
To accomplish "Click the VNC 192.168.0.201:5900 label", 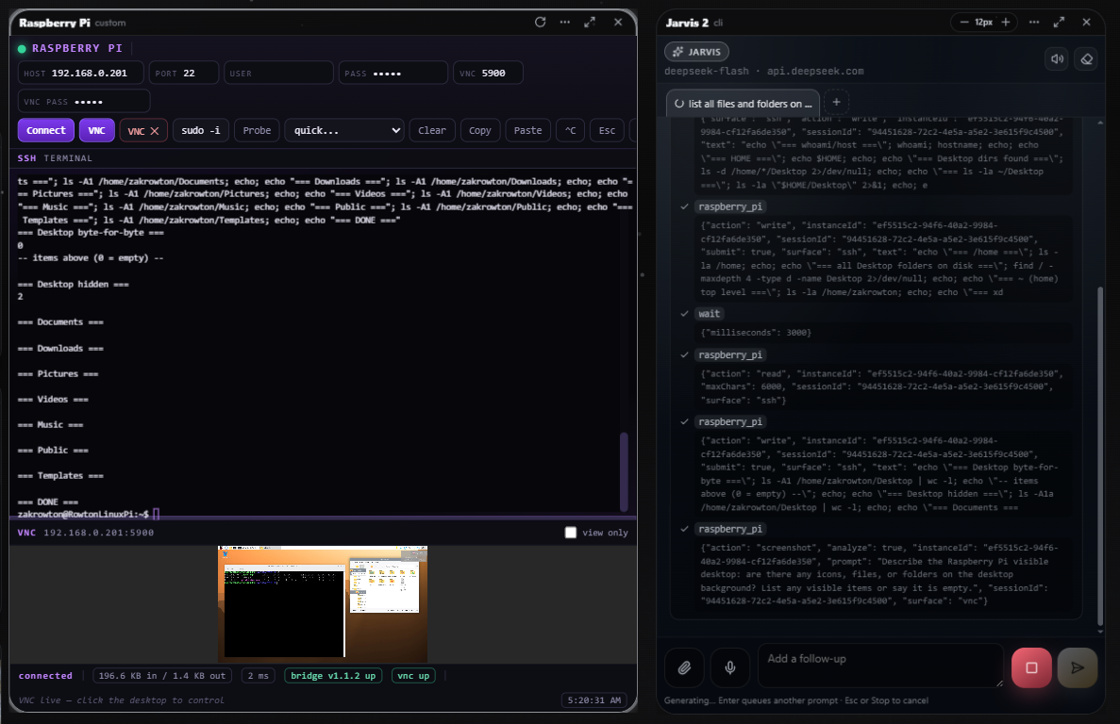I will click(86, 532).
